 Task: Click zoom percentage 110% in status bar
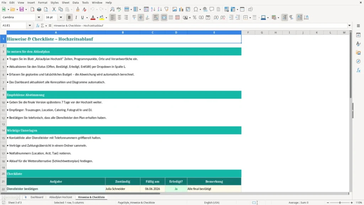(x=359, y=203)
